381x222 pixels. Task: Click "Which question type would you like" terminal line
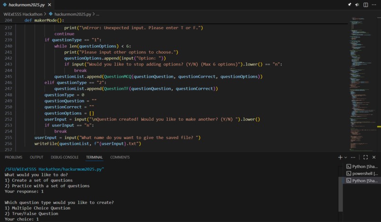point(59,202)
